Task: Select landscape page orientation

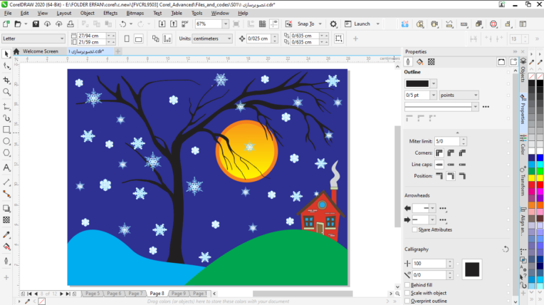Action: tap(138, 38)
